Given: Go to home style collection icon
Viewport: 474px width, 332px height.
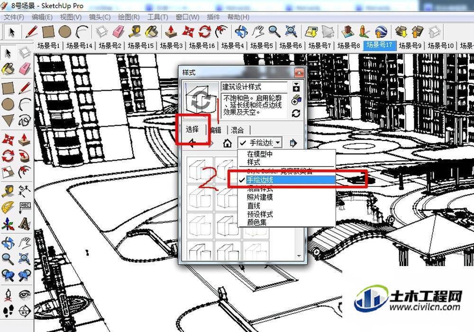Looking at the screenshot, I should tap(227, 143).
